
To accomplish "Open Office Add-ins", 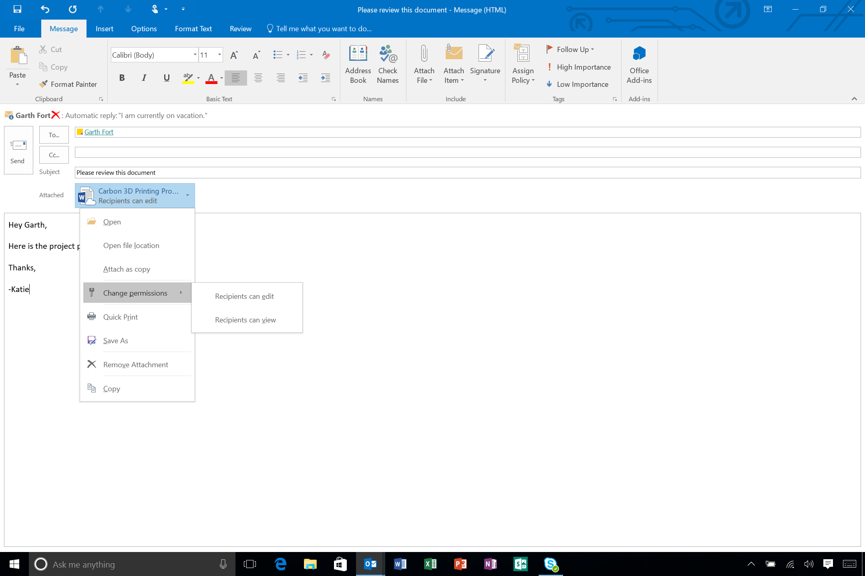I will click(x=639, y=64).
